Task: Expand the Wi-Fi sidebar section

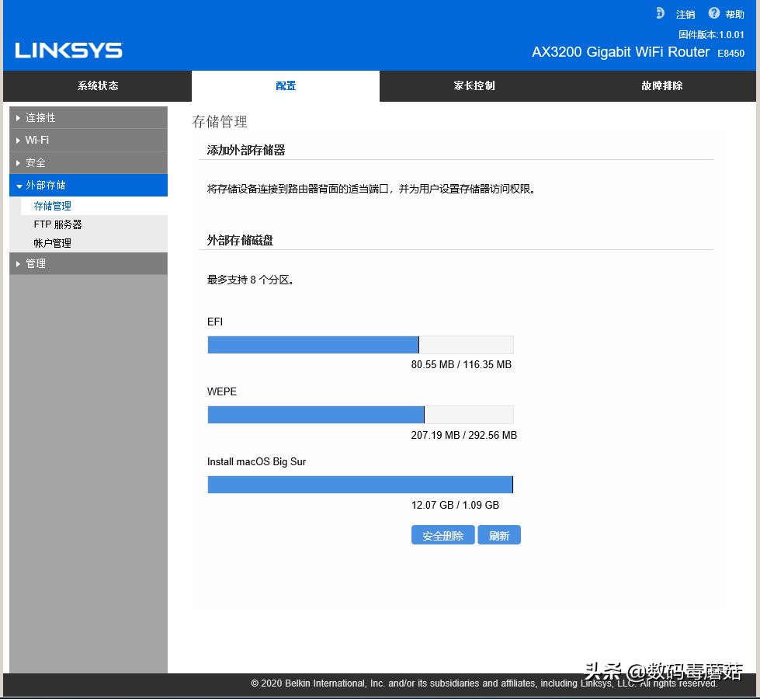Action: (88, 140)
